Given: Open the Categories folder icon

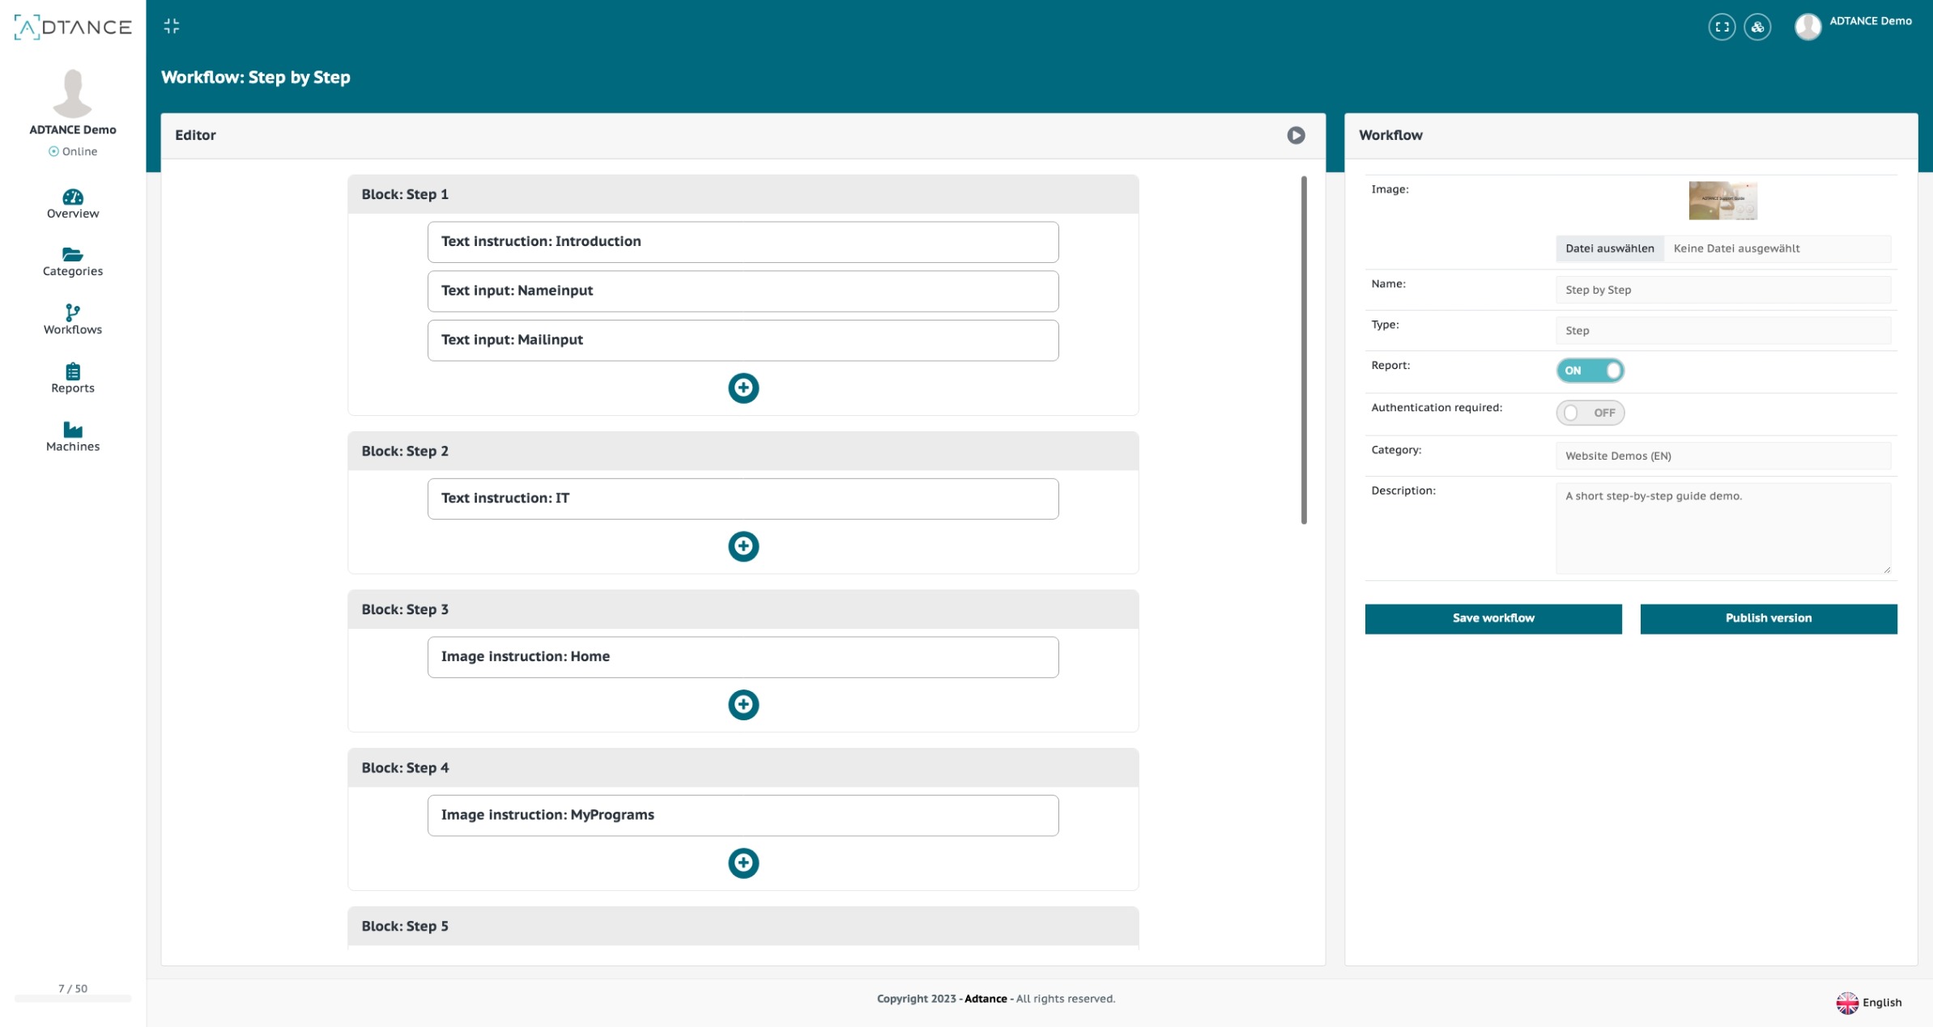Looking at the screenshot, I should coord(73,254).
